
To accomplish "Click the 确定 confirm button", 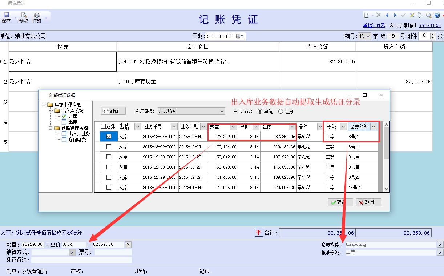I will click(x=340, y=202).
